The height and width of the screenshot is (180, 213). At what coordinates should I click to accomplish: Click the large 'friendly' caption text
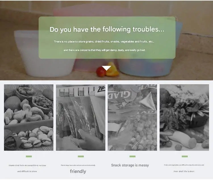(78, 171)
